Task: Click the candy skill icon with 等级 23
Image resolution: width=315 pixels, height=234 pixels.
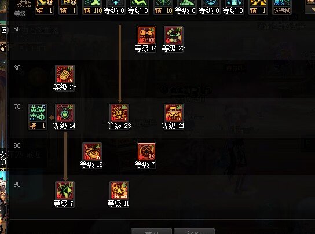Action: 174,35
